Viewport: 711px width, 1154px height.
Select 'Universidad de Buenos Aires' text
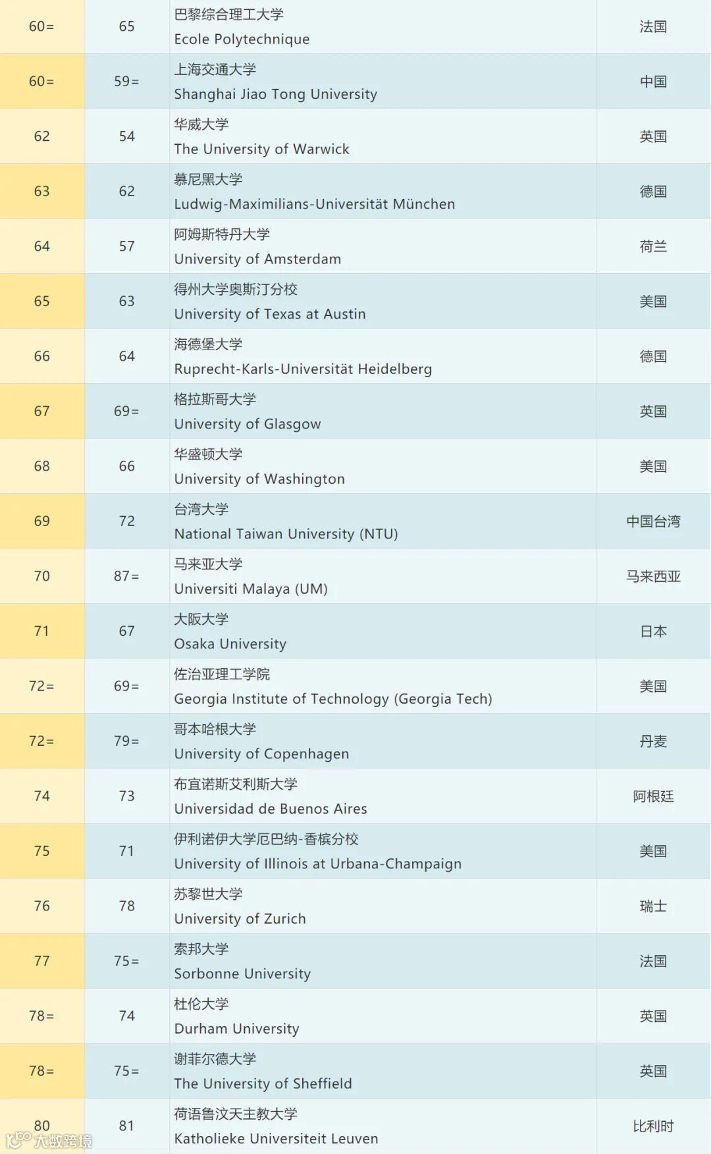click(x=270, y=809)
